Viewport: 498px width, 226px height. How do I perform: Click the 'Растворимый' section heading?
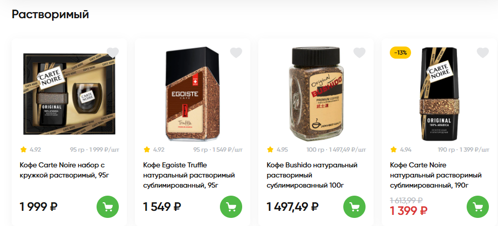[x=51, y=14]
